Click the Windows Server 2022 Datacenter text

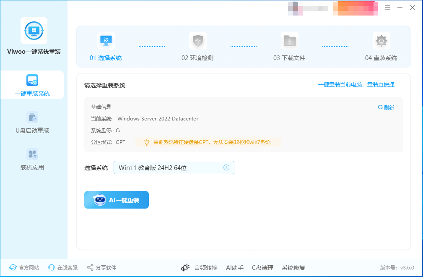point(158,119)
